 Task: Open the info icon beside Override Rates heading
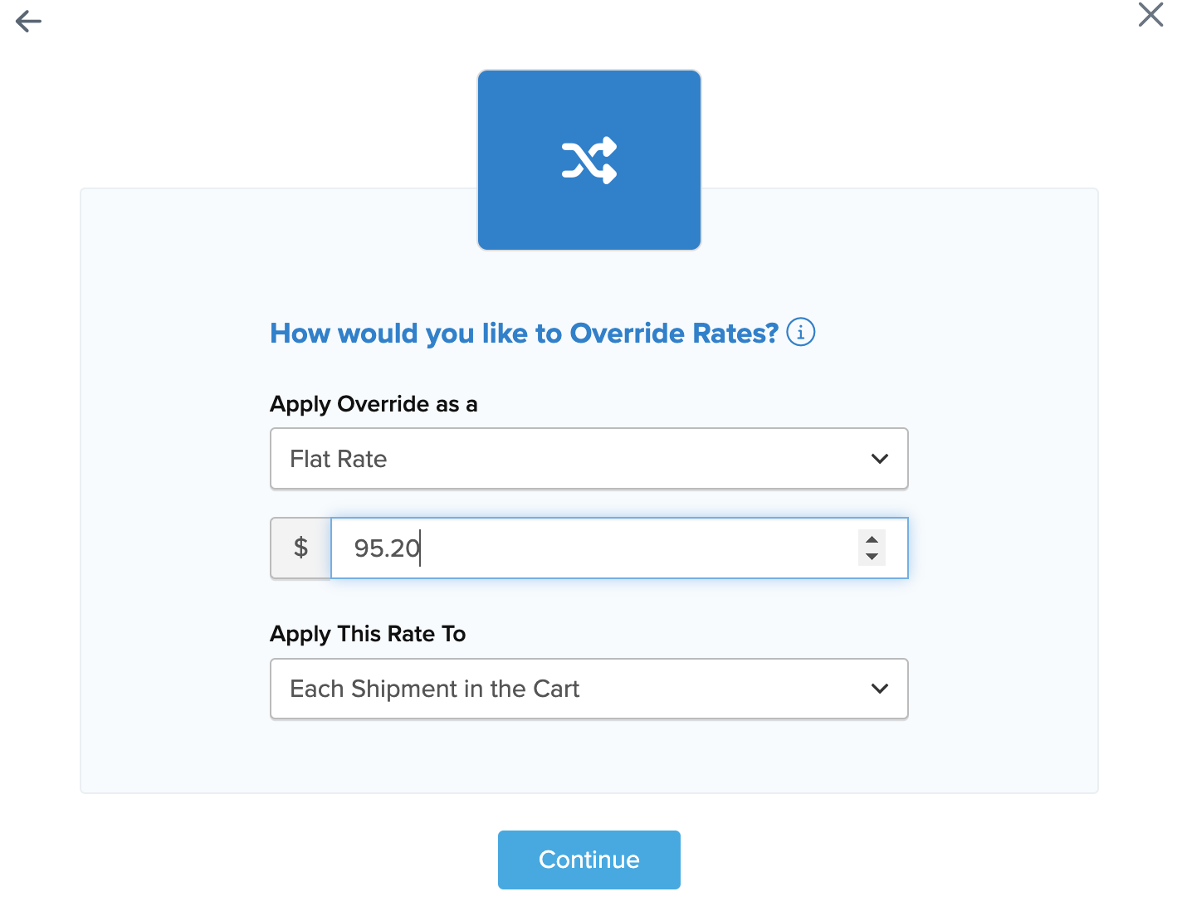point(800,333)
